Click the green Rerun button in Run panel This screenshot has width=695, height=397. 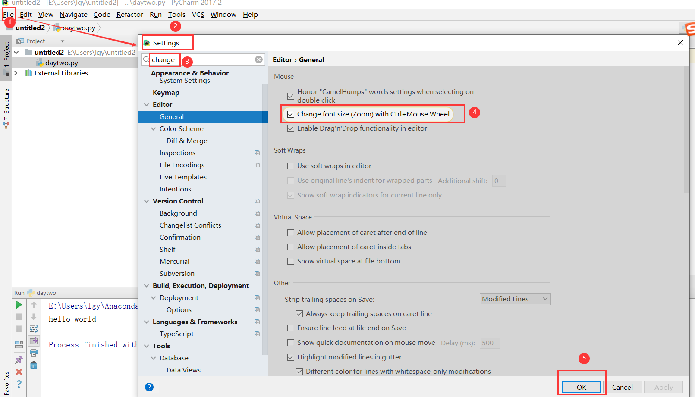[x=19, y=305]
